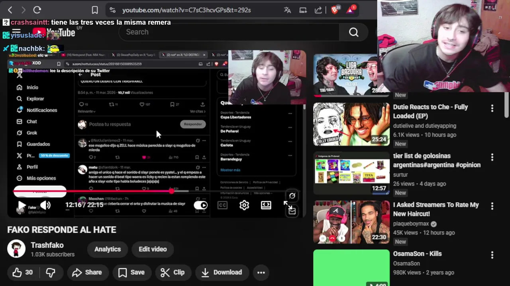Click the plaqueboymax channel name
This screenshot has height=286, width=510.
412,224
